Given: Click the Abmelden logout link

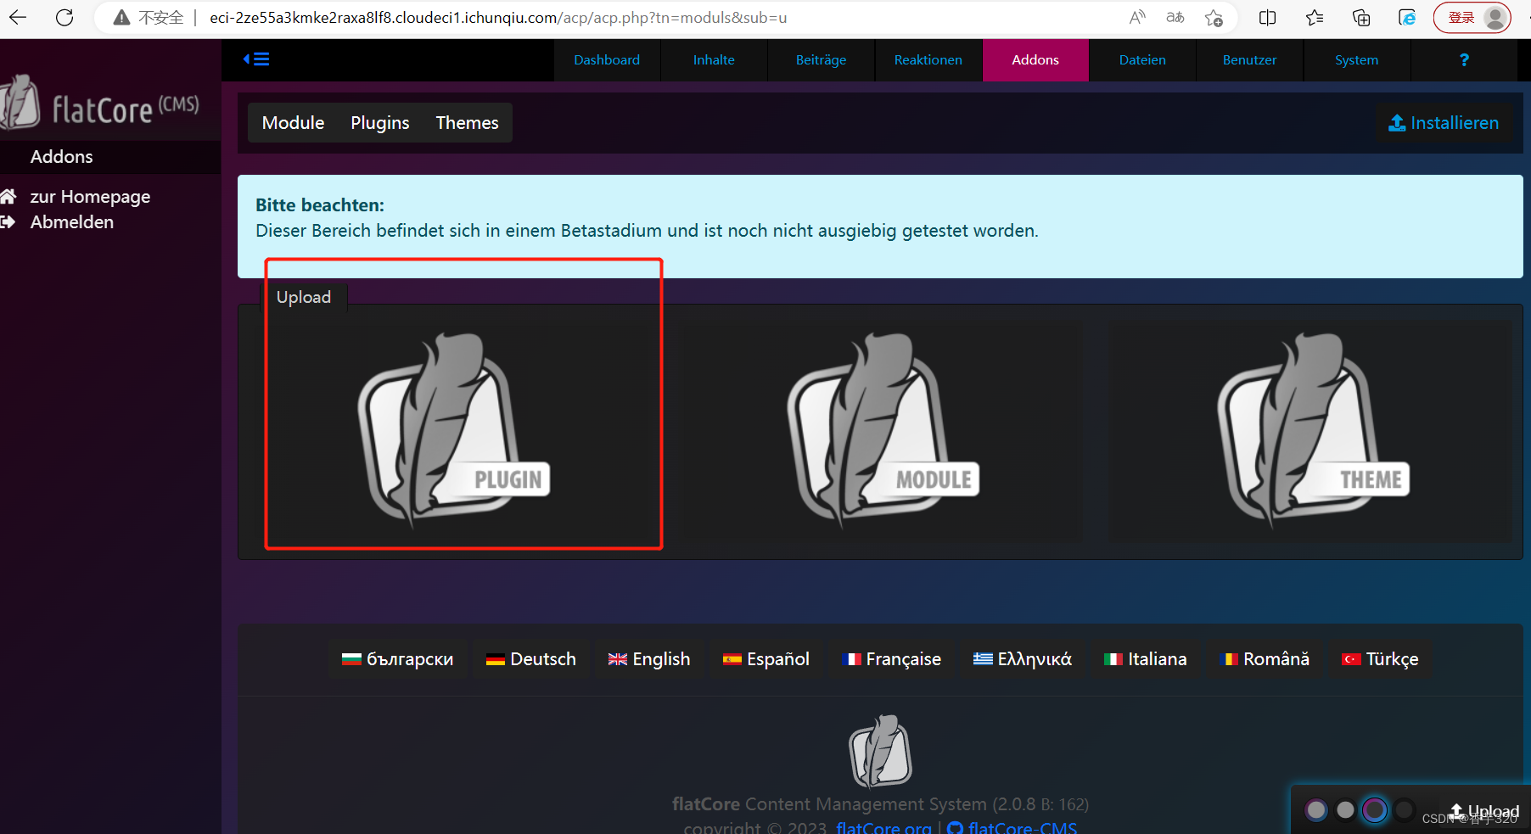Looking at the screenshot, I should 72,222.
